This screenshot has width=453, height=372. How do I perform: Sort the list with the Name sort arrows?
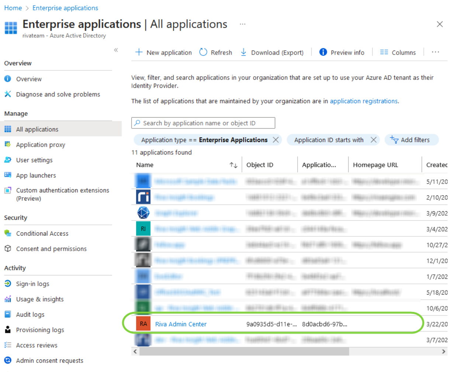(233, 165)
